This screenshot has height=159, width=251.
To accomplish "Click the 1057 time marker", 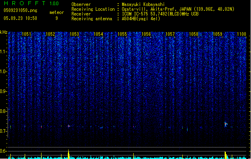I will [x=170, y=34].
